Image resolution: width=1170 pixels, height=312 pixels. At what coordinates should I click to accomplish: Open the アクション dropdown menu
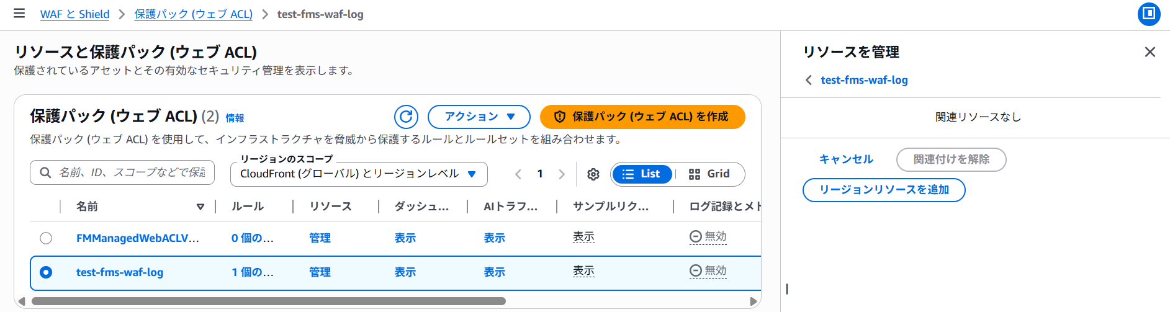click(479, 117)
